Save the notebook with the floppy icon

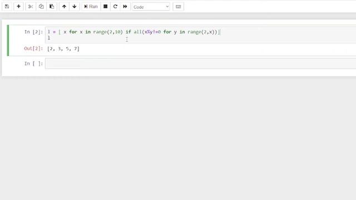(7, 7)
